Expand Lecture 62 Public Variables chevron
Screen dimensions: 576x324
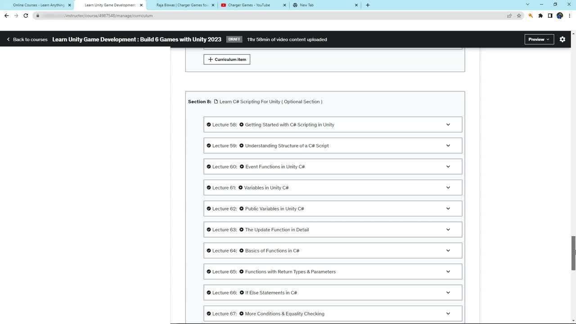448,208
